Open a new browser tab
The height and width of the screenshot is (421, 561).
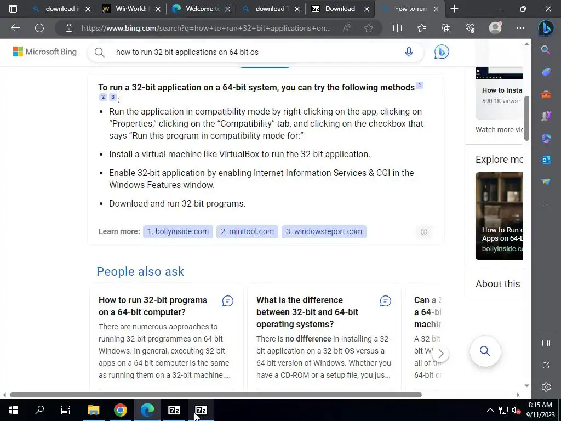(x=454, y=9)
